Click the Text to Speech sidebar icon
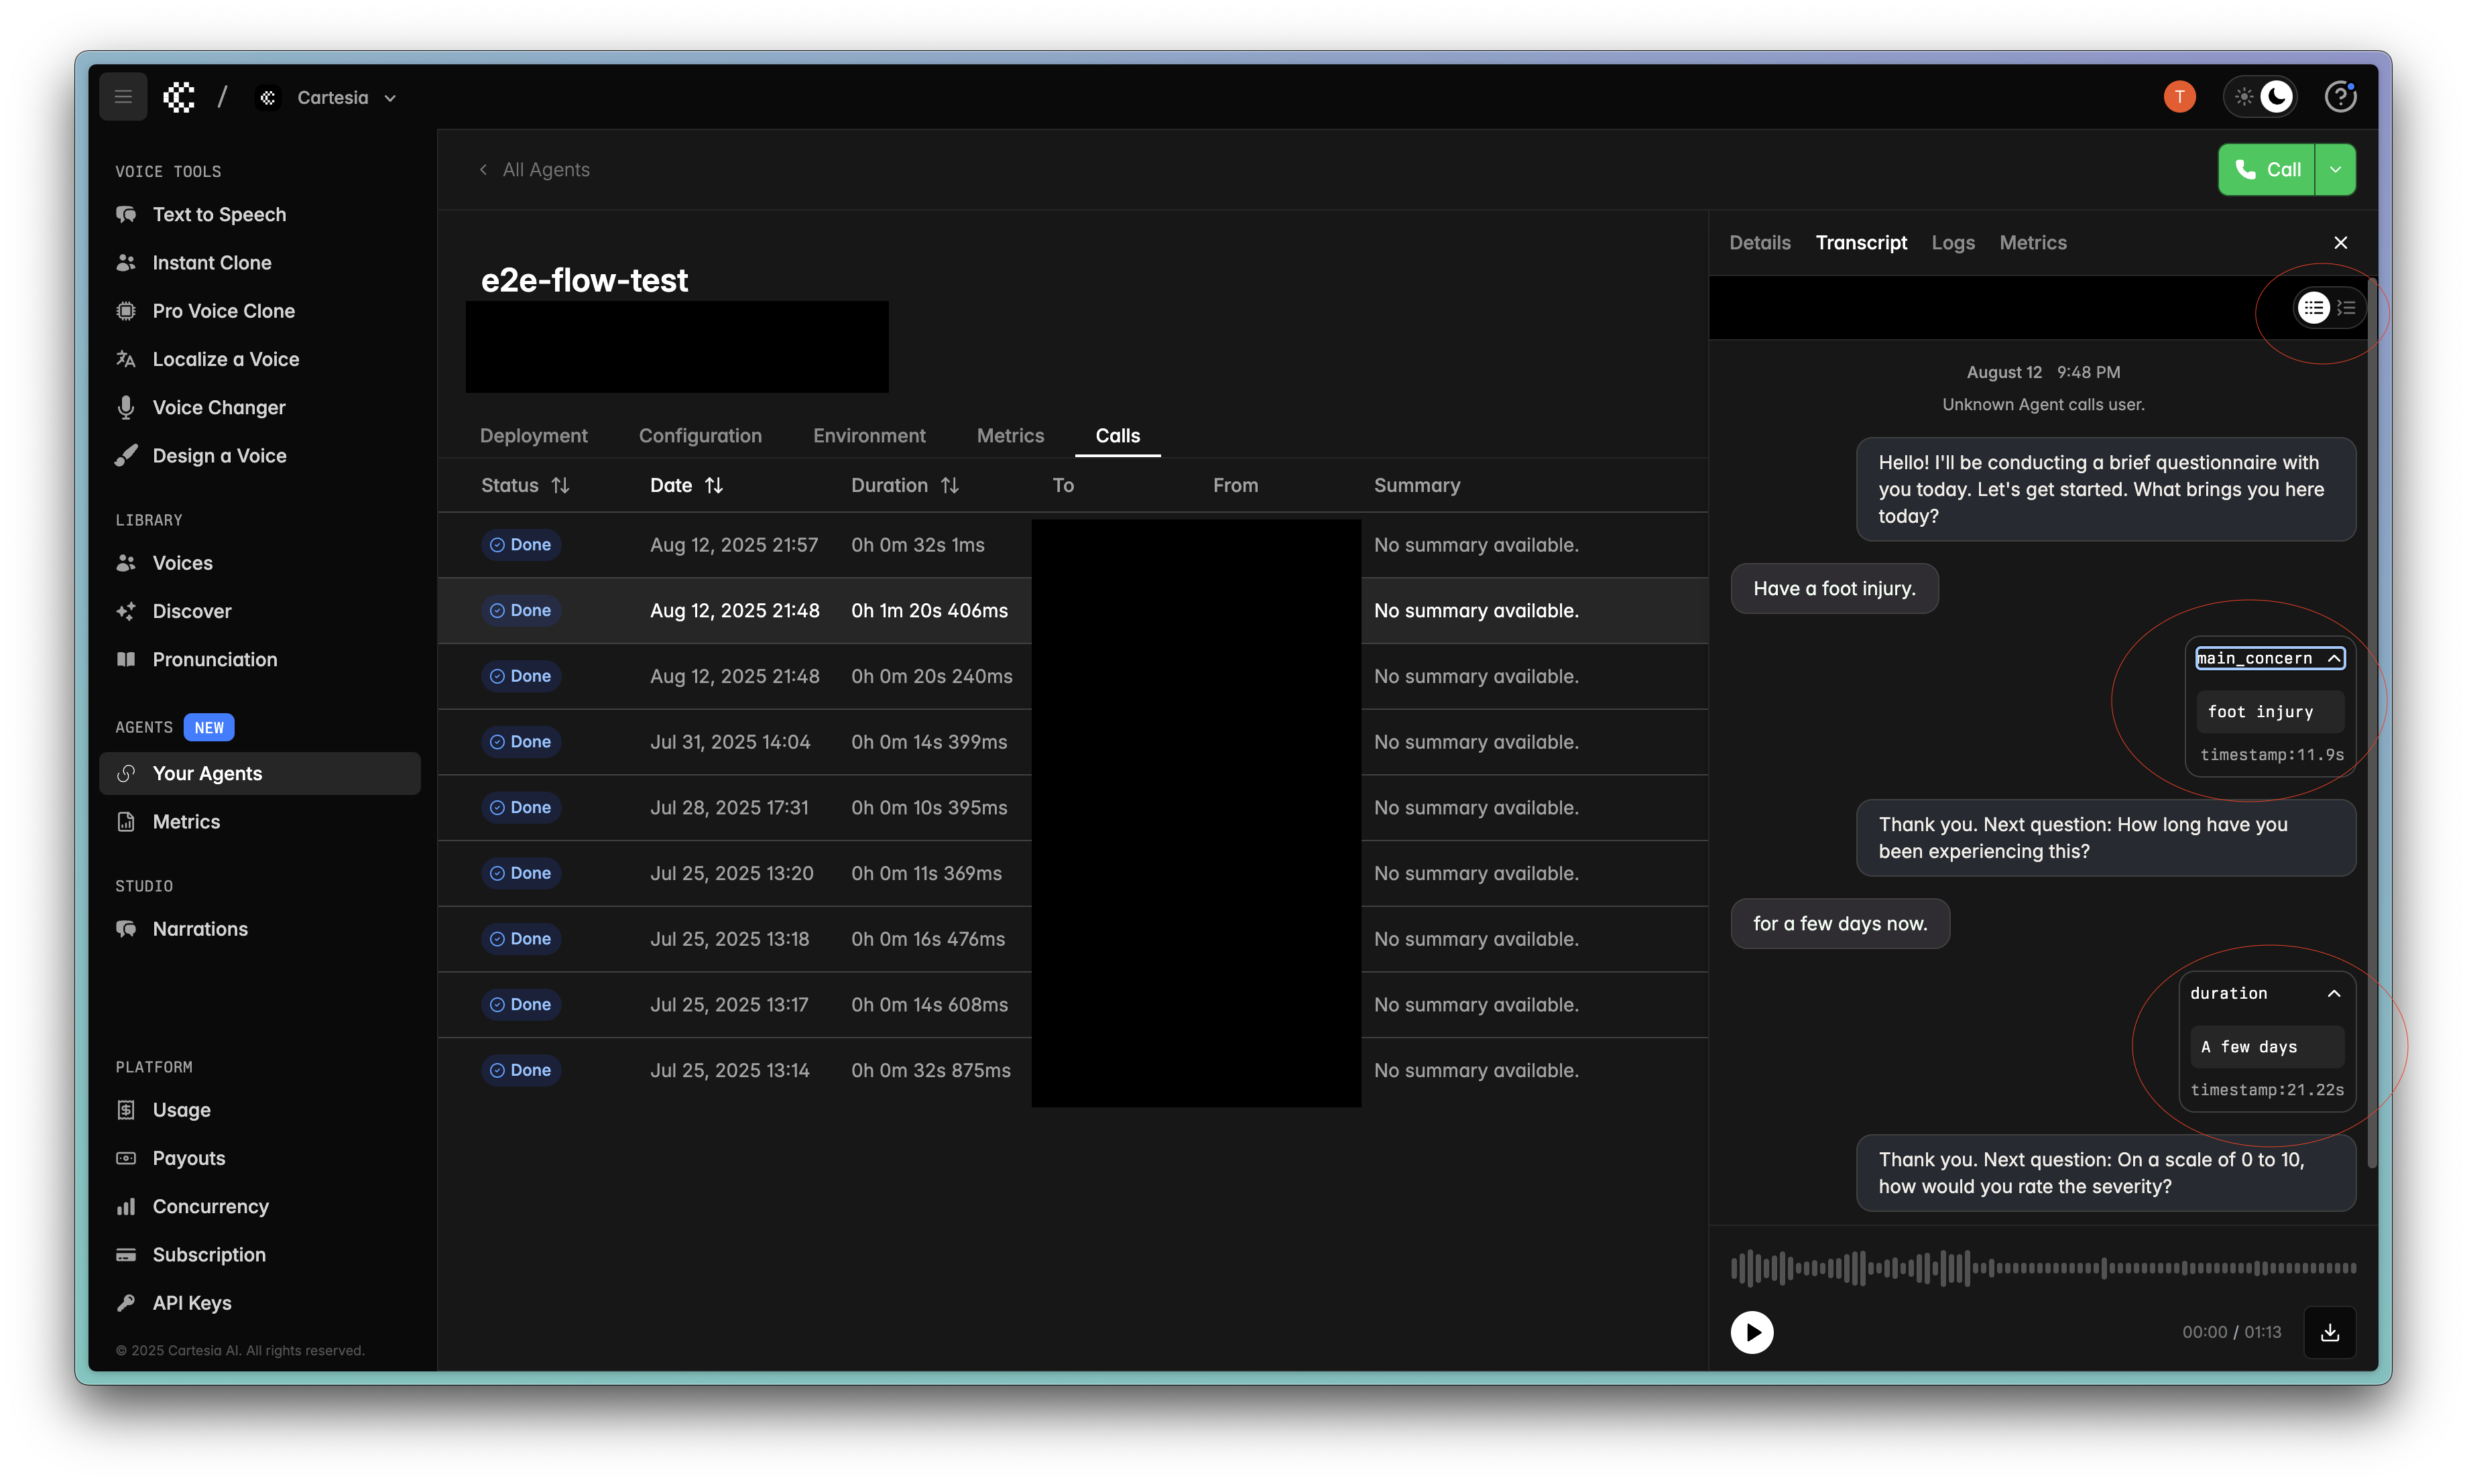 click(126, 215)
